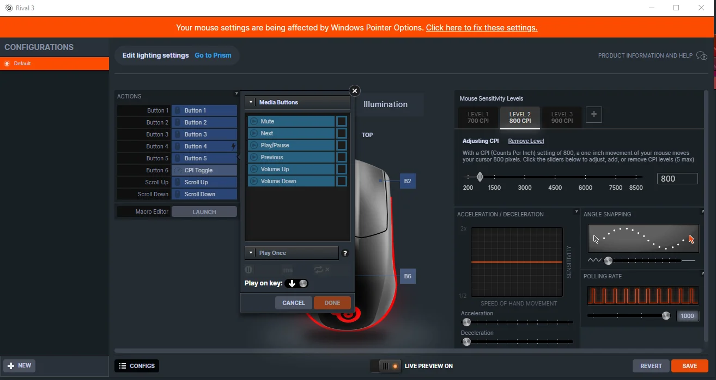The width and height of the screenshot is (716, 380).
Task: Click the SteelSeries logo in title bar
Action: coord(8,8)
